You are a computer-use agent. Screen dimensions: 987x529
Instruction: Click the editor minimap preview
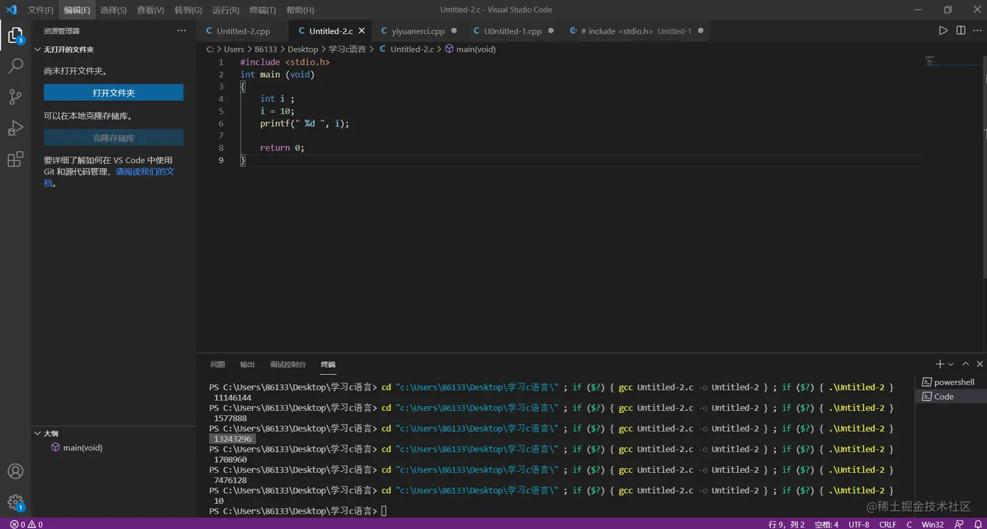(x=930, y=61)
